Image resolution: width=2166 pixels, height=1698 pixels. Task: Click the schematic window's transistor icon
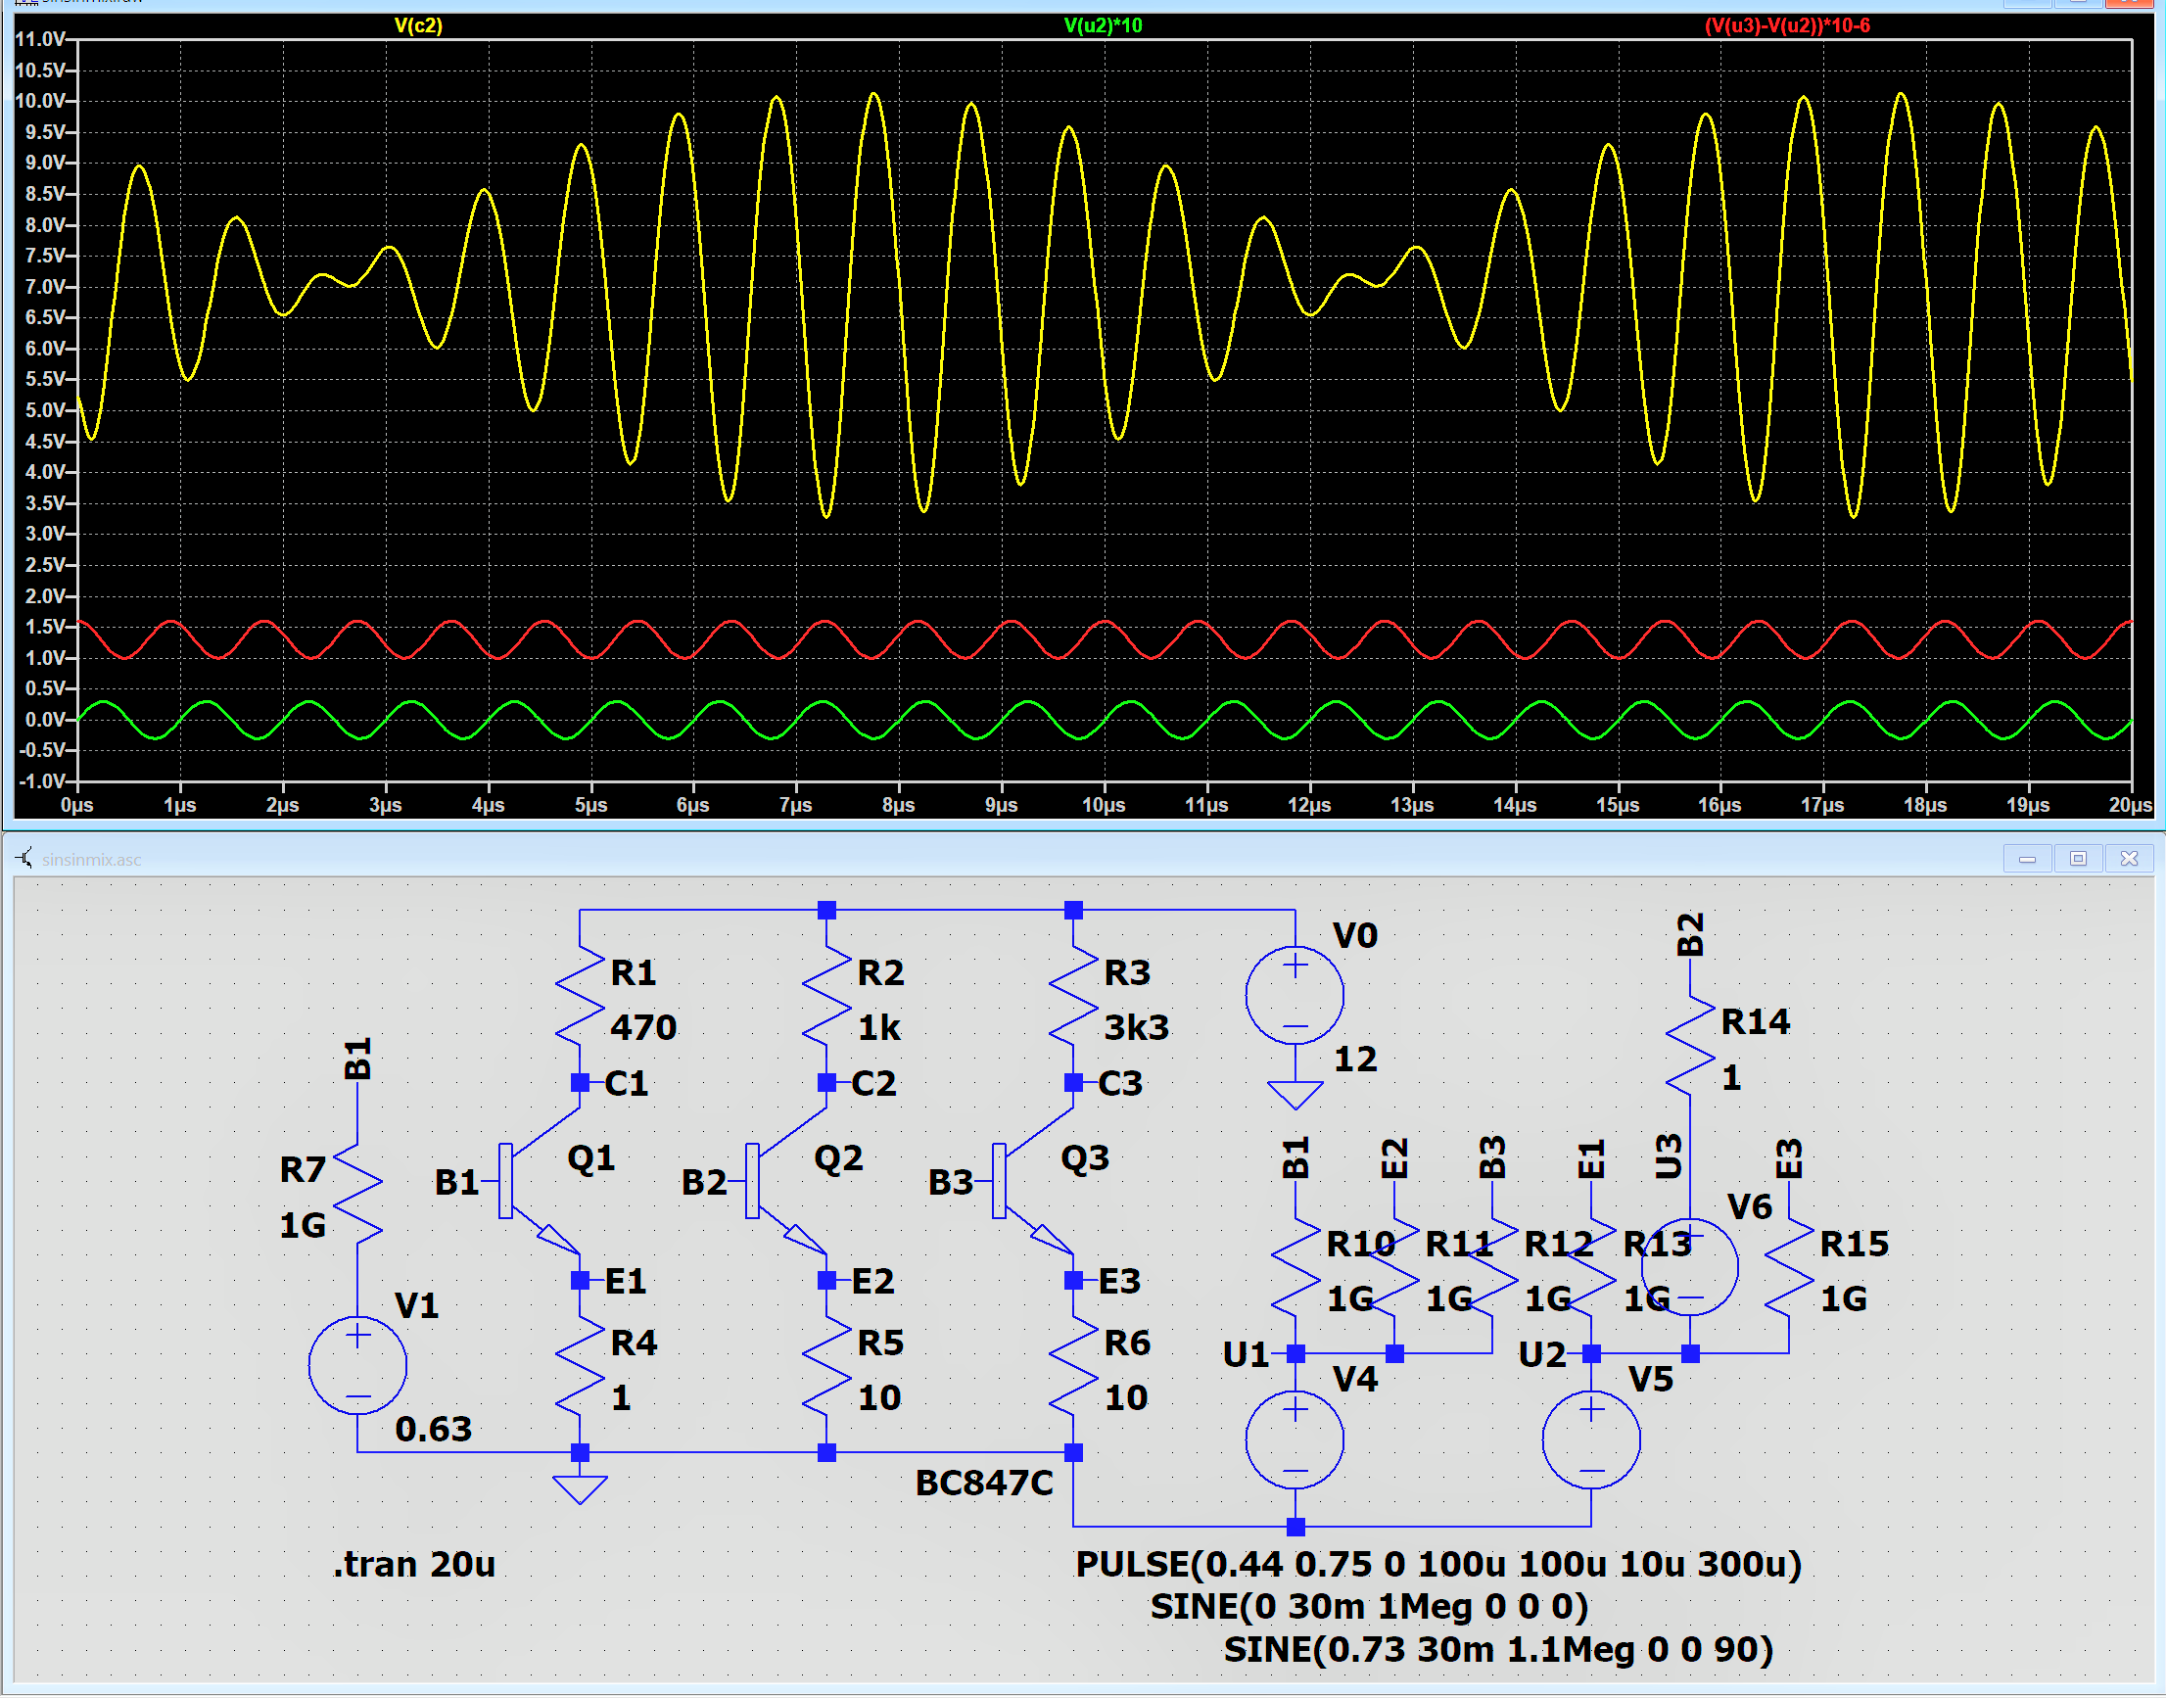tap(24, 858)
